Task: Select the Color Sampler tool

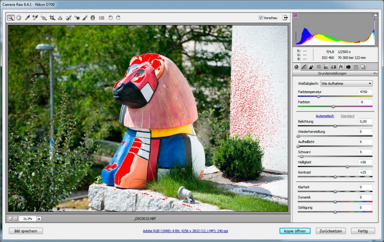Action: pyautogui.click(x=35, y=18)
